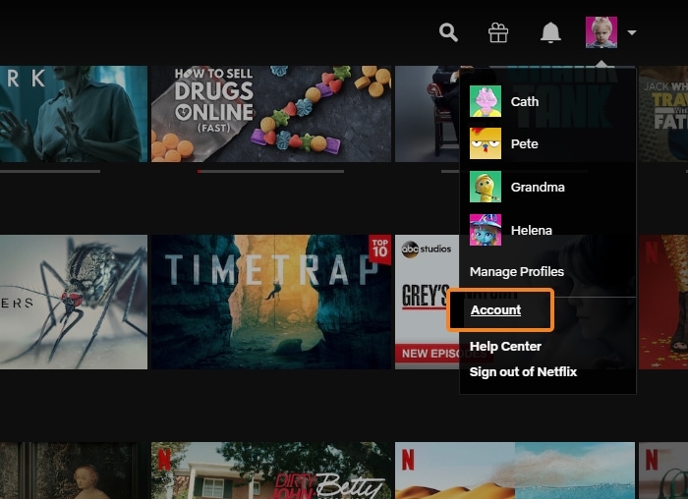Screen dimensions: 688x499
Task: Open the Help Center link
Action: [x=505, y=347]
